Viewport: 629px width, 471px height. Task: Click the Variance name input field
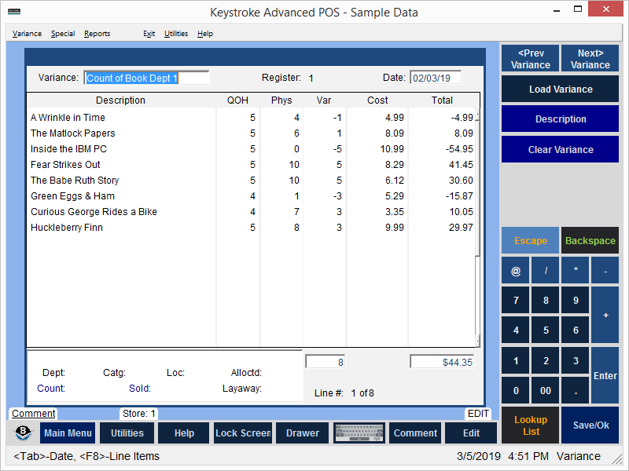point(146,78)
